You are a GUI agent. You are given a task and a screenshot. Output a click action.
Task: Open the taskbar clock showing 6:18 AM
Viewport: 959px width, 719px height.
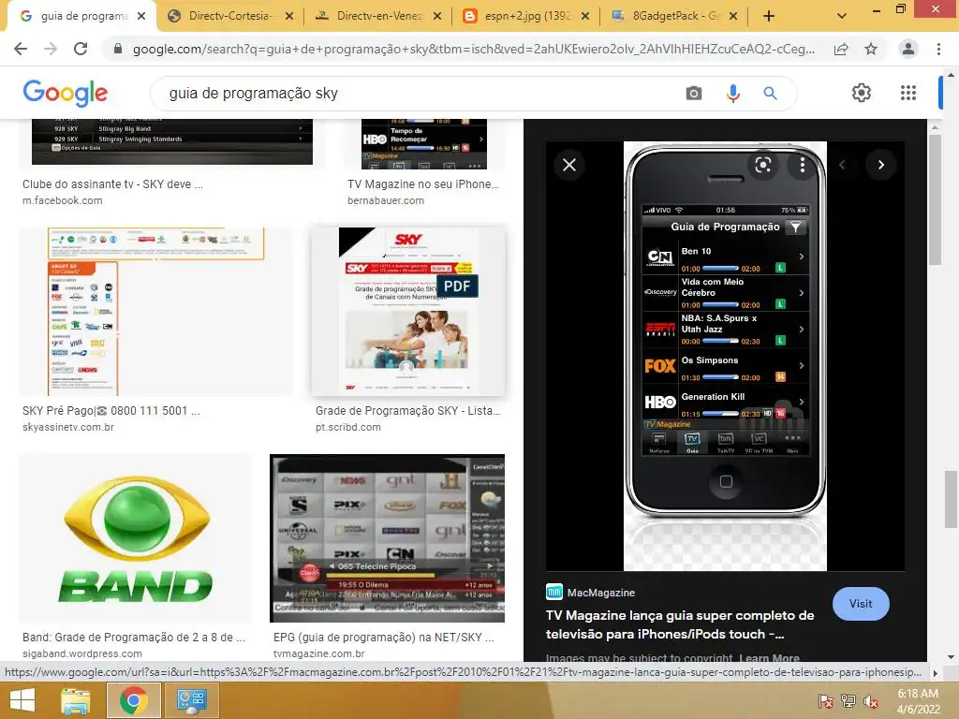[918, 700]
